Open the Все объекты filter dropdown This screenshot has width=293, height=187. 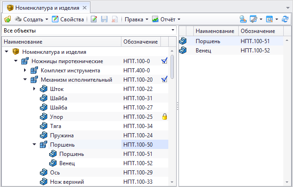[172, 31]
